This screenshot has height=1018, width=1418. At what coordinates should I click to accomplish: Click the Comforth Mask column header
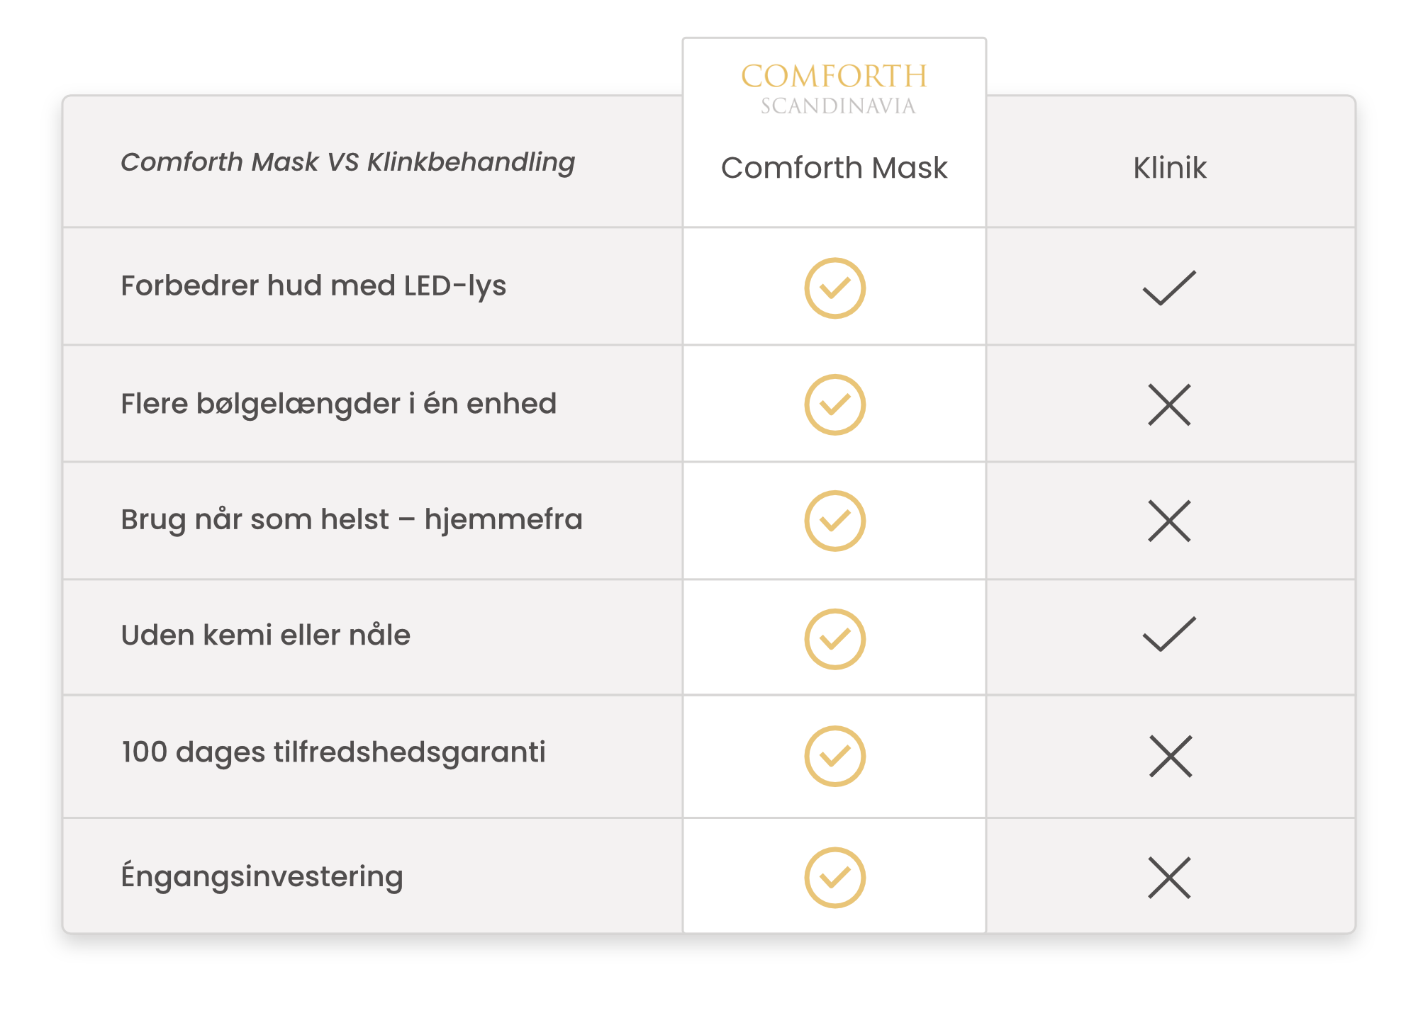pos(834,168)
